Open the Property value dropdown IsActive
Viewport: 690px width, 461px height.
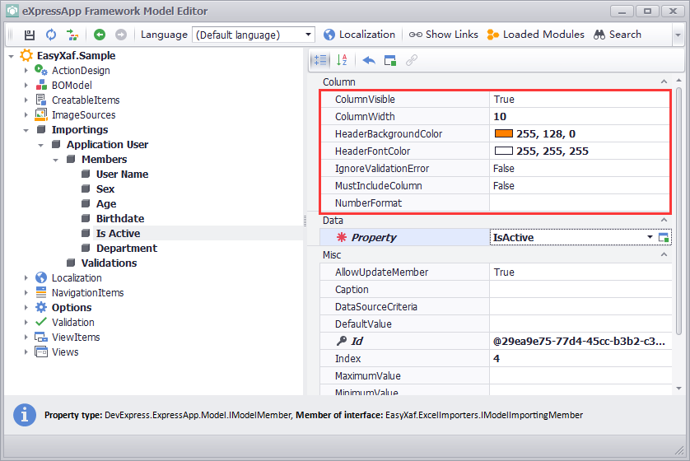pos(650,238)
